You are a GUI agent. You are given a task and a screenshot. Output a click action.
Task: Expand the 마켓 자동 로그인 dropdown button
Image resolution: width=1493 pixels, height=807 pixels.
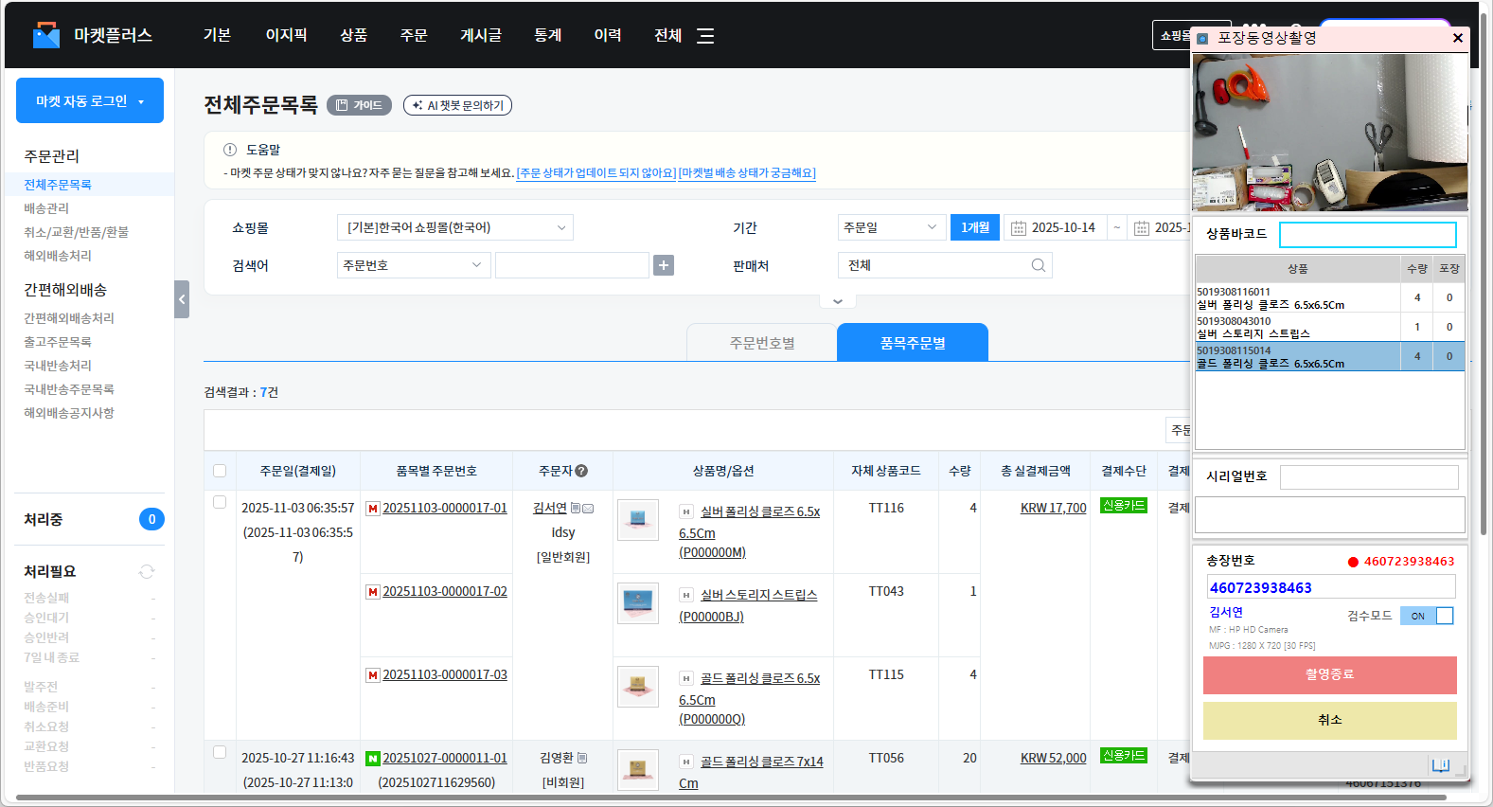(x=90, y=101)
